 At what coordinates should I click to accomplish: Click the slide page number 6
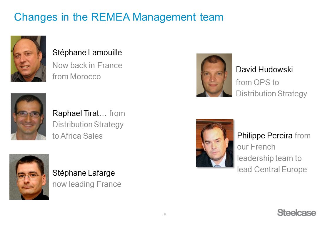pos(165,214)
